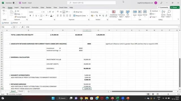Image resolution: width=181 pixels, height=101 pixels.
Task: Open the File menu
Action: 4,8
